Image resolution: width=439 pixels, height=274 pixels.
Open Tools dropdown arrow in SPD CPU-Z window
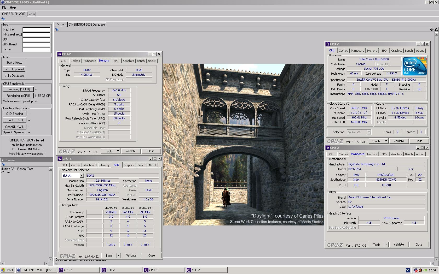tap(118, 255)
